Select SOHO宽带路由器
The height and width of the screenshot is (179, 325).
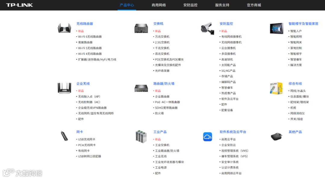click(166, 108)
